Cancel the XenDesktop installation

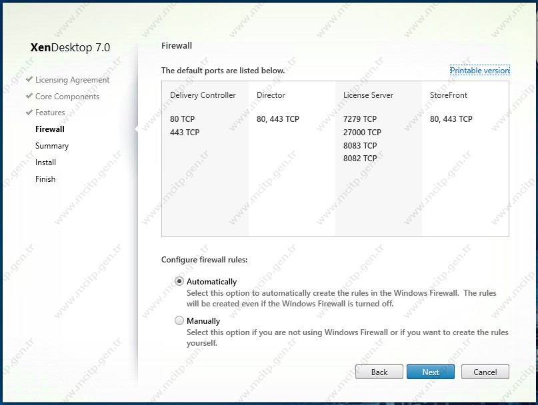(485, 372)
